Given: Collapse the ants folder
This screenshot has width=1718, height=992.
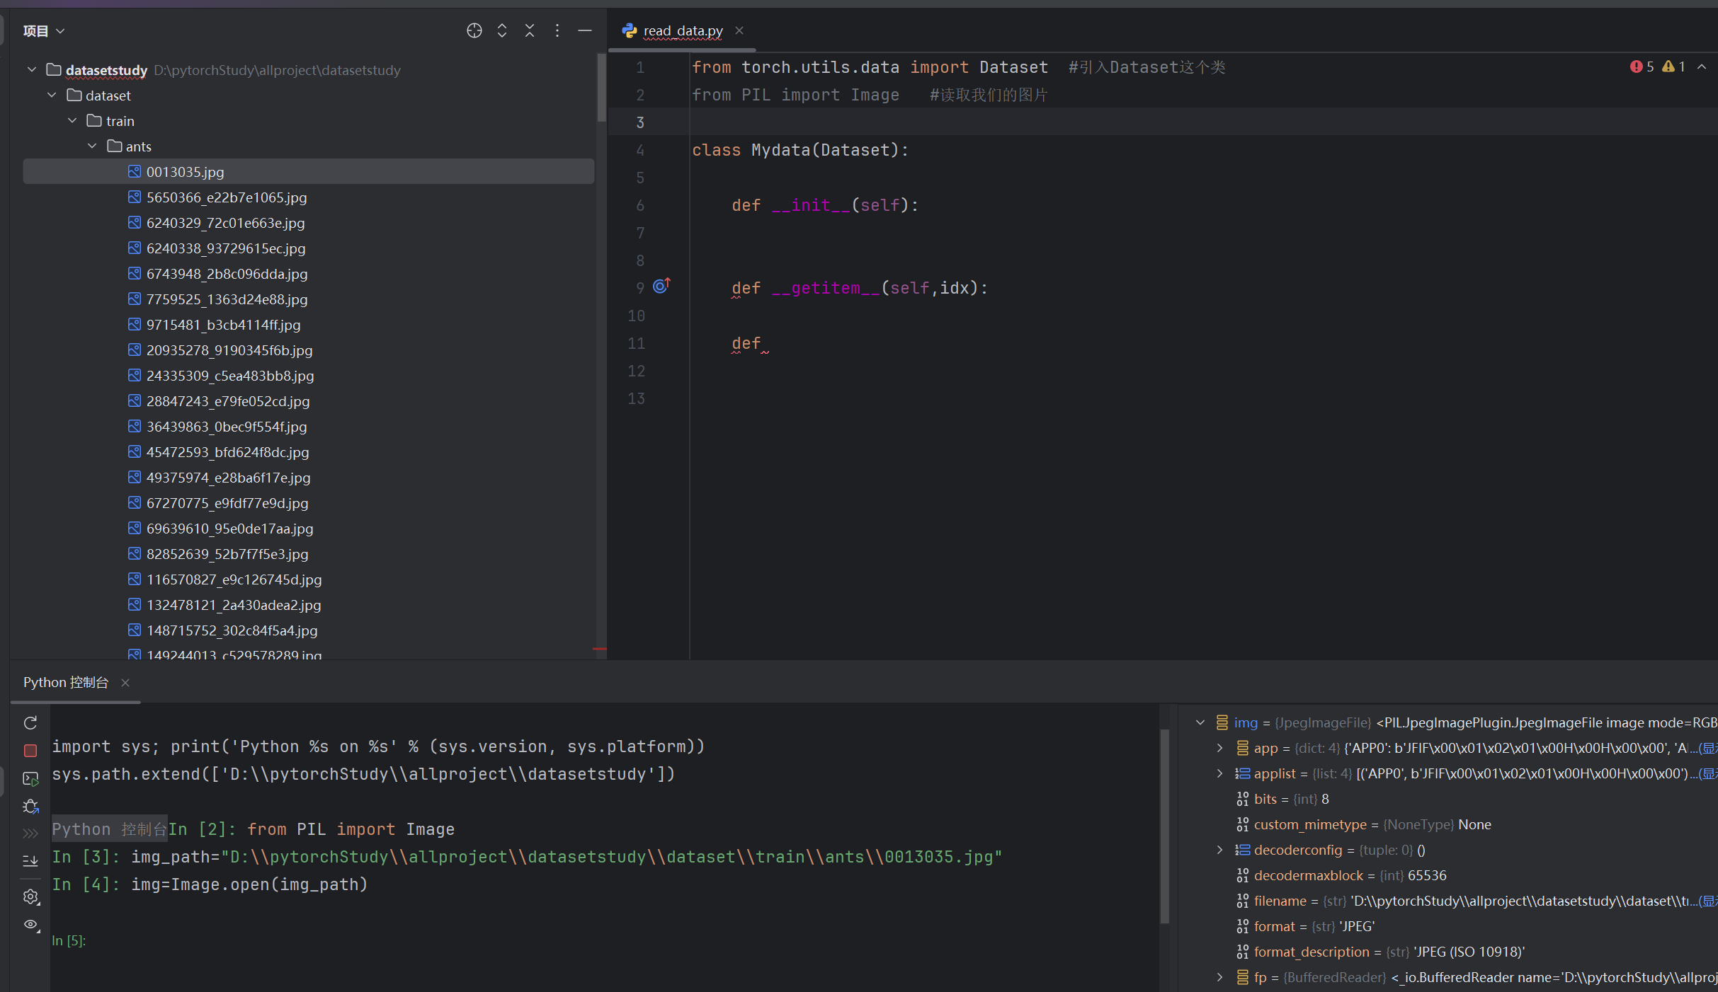Looking at the screenshot, I should [x=92, y=146].
